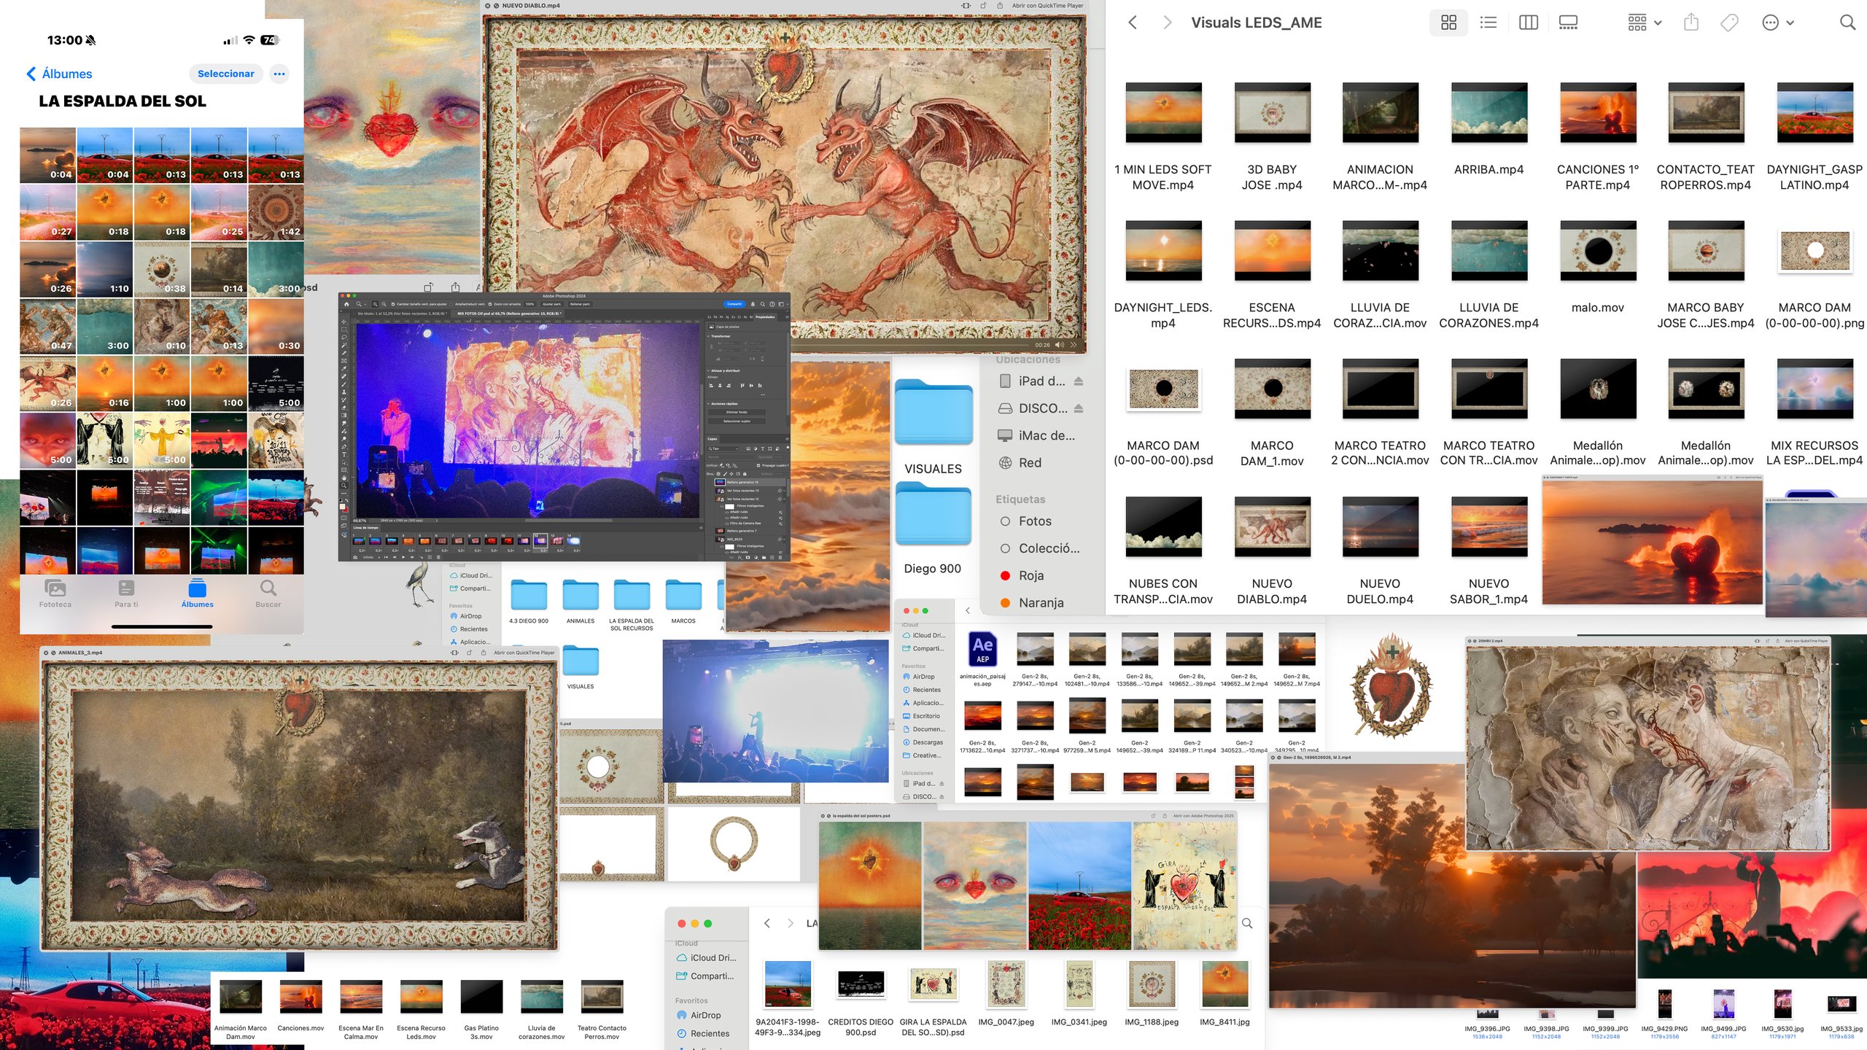Toggle 'Cambiar tamaño vent. para ajustar' checkbox
This screenshot has height=1050, width=1867.
click(393, 304)
